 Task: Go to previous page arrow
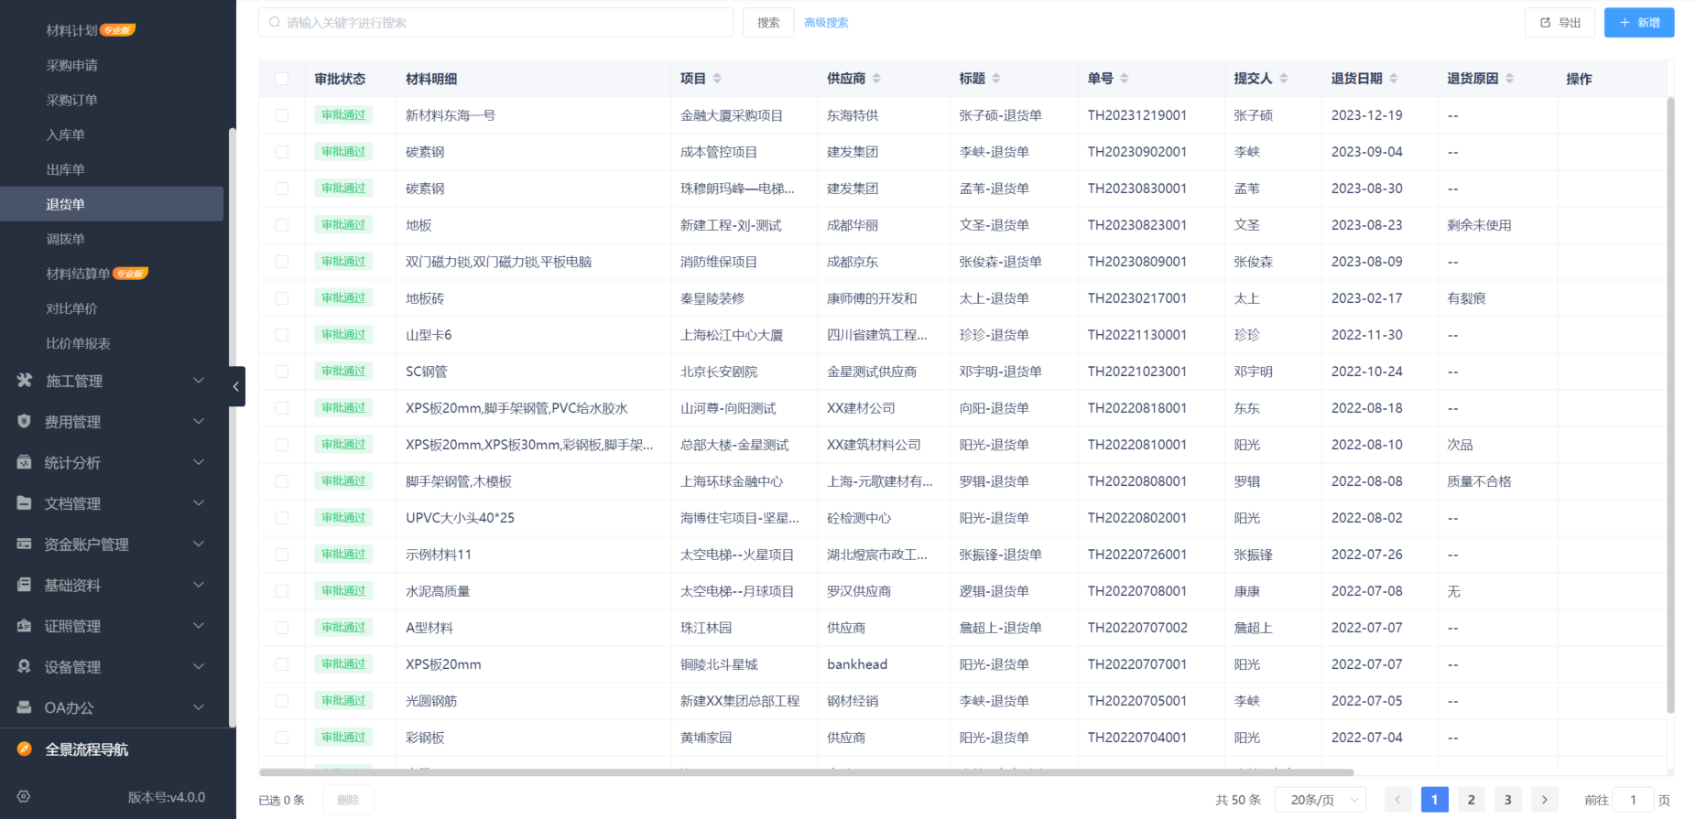[x=1397, y=800]
